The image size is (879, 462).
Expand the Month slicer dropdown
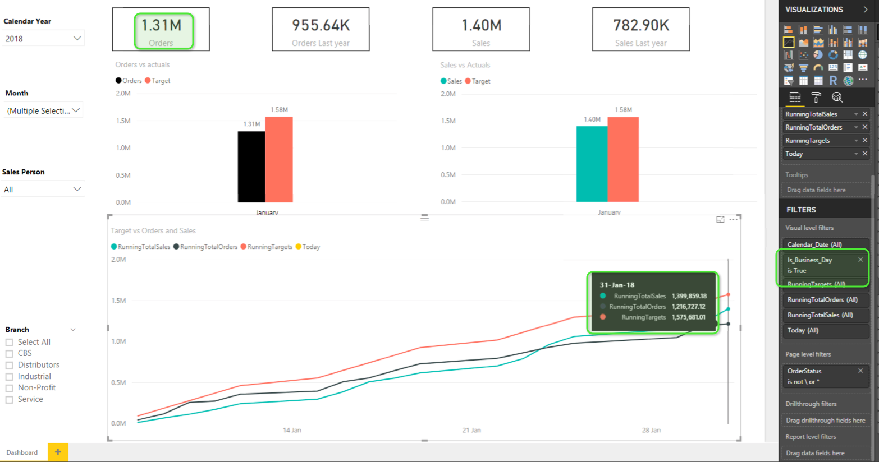tap(76, 110)
